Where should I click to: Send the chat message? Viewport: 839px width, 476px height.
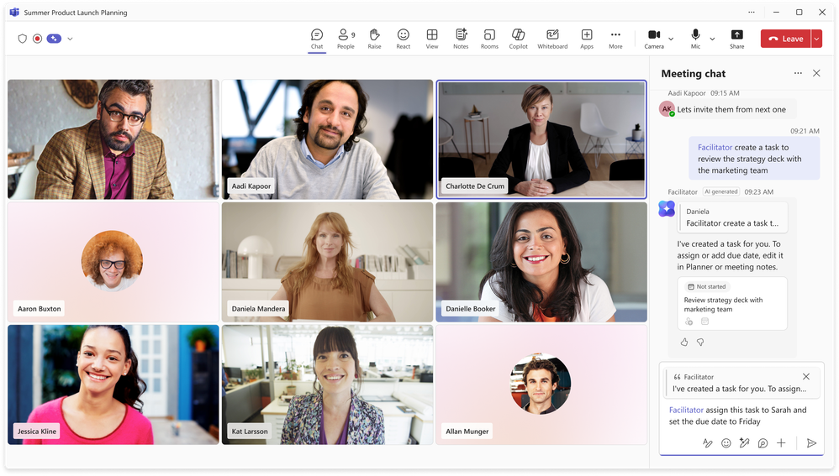pyautogui.click(x=811, y=443)
